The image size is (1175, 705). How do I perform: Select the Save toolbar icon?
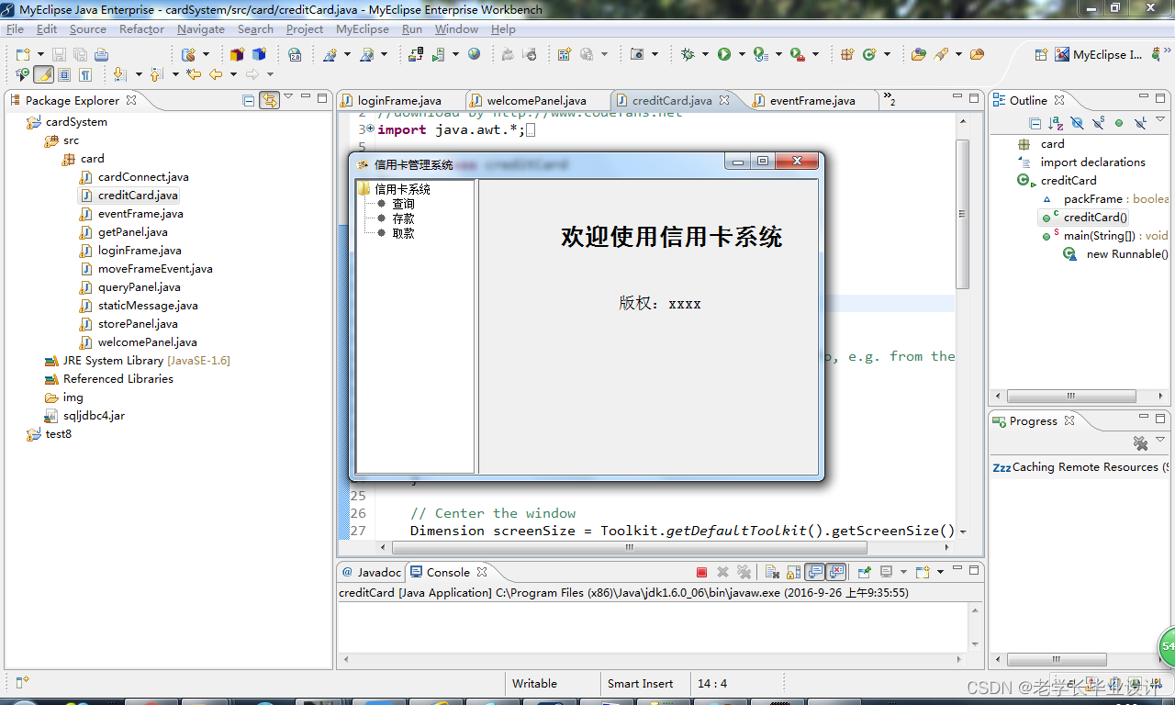coord(57,54)
